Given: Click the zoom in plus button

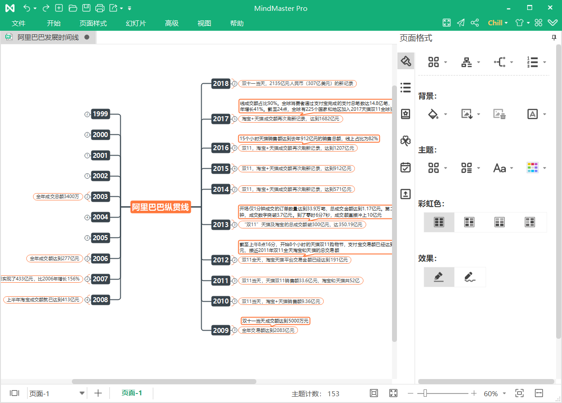Looking at the screenshot, I should [473, 393].
